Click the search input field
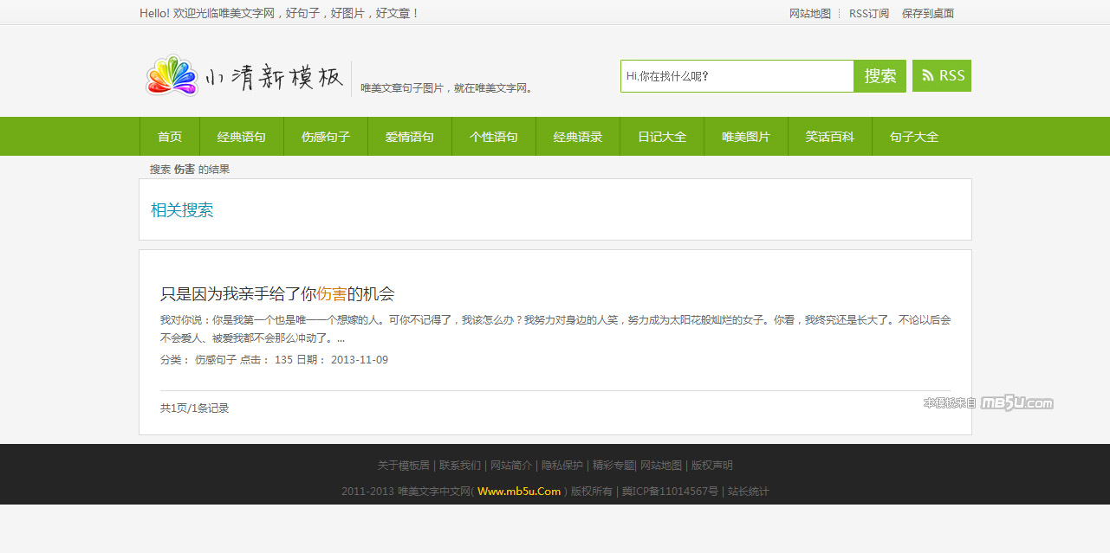This screenshot has width=1110, height=553. (x=737, y=76)
